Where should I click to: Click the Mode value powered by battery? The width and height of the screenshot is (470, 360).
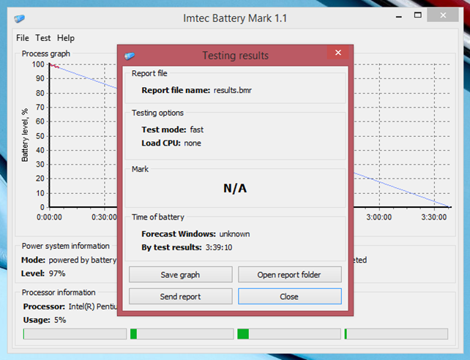pos(83,260)
